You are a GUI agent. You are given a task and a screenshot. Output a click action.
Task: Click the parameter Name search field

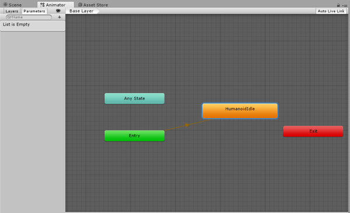pyautogui.click(x=29, y=17)
